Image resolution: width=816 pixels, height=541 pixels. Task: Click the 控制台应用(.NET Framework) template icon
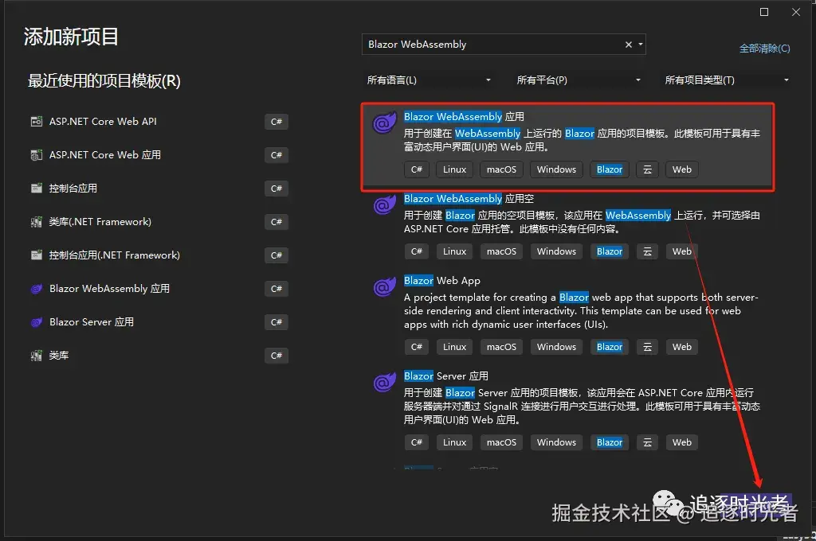click(37, 255)
